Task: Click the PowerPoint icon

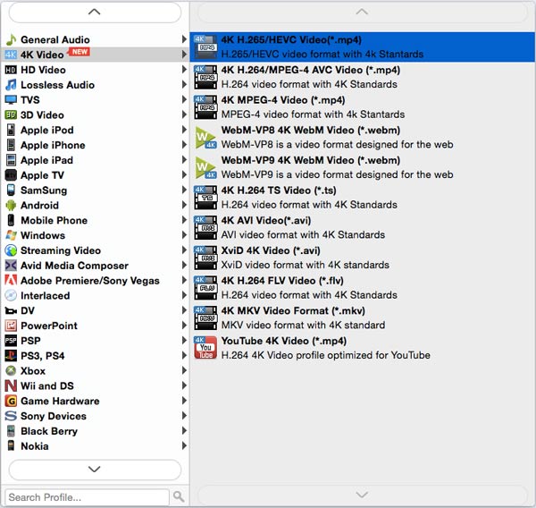Action: pos(11,326)
